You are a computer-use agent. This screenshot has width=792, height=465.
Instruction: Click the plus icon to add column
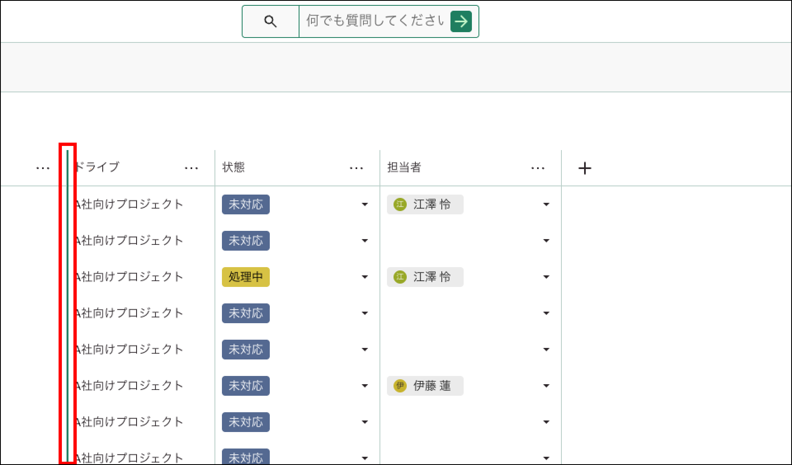pyautogui.click(x=585, y=168)
